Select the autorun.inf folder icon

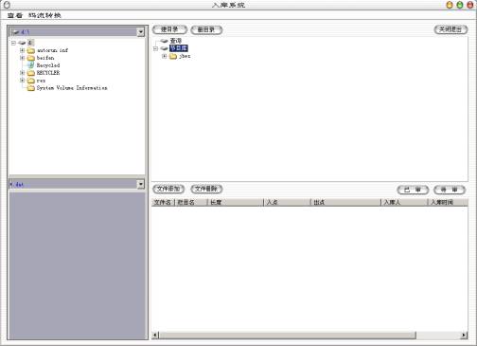31,50
